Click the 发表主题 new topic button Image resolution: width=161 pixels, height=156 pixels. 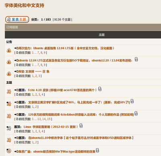coord(17,19)
